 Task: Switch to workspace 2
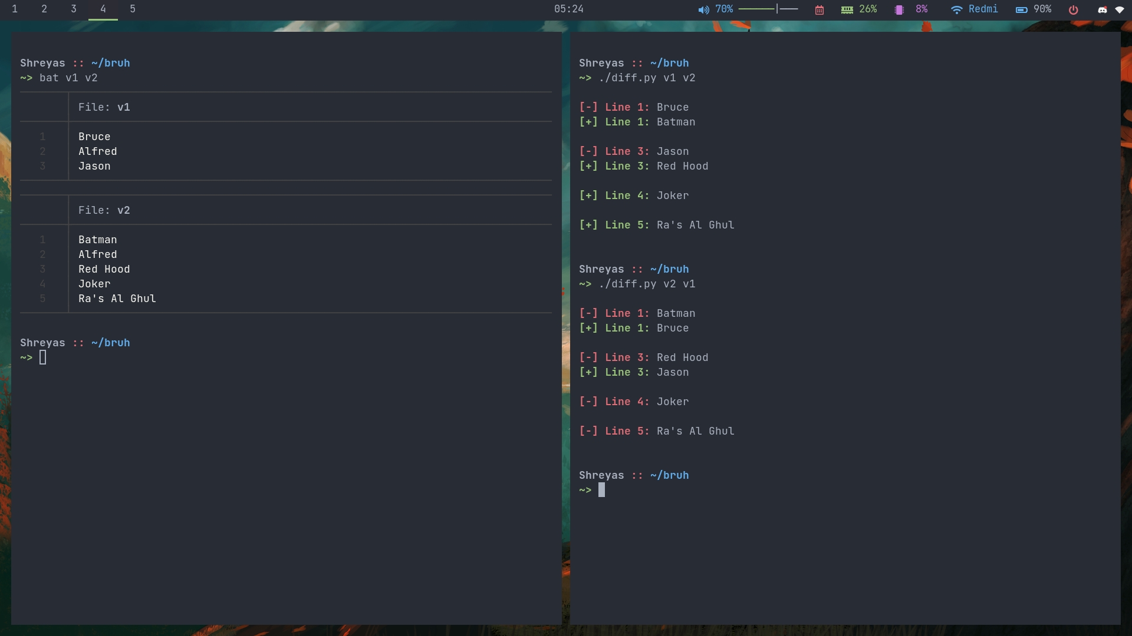click(44, 9)
